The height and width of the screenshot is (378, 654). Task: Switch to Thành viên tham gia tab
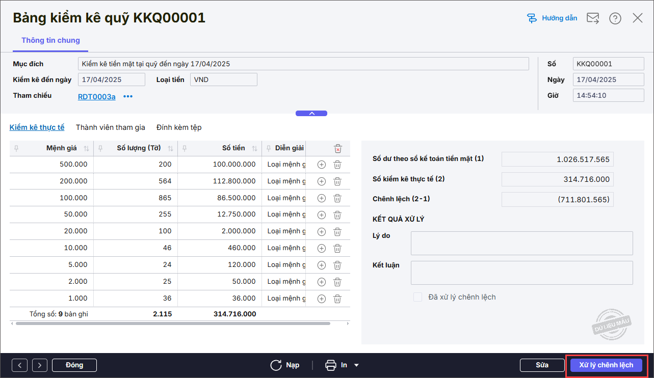(x=111, y=127)
